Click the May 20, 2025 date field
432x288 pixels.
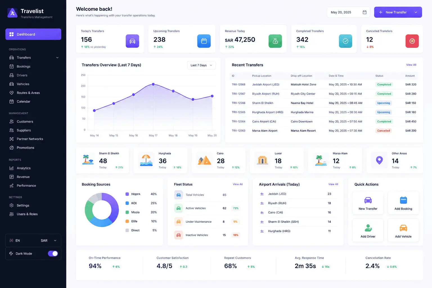coord(348,12)
